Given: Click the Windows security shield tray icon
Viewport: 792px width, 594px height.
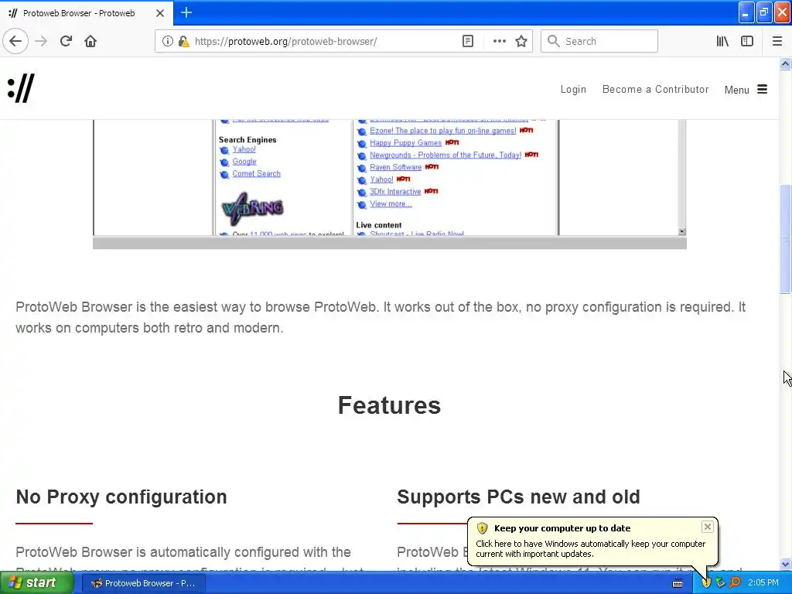Looking at the screenshot, I should coord(706,583).
